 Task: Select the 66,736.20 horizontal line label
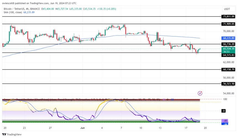[x=229, y=44]
